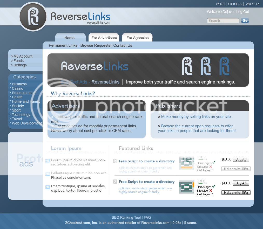Click the Home house icon in top bar
263x229 pixels.
[224, 4]
